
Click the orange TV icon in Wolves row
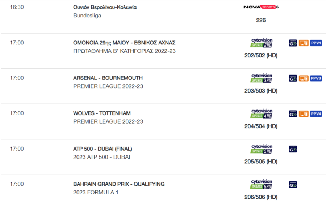tap(304, 114)
